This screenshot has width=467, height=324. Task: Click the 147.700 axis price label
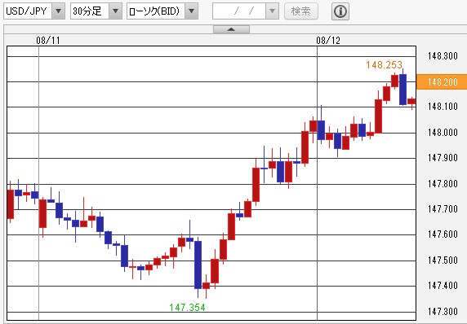click(443, 209)
